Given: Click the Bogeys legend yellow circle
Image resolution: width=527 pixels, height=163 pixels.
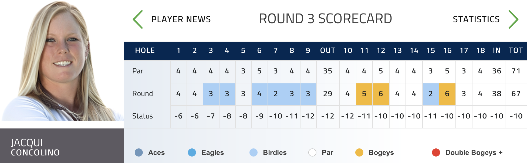Looking at the screenshot, I should coord(359,152).
